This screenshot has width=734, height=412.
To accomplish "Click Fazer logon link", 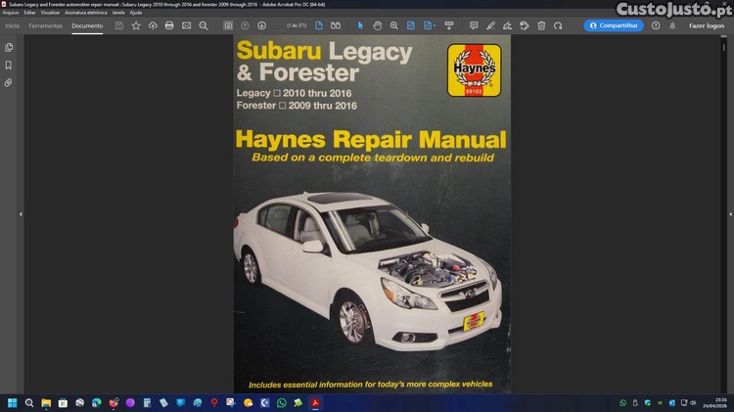I will tap(707, 25).
